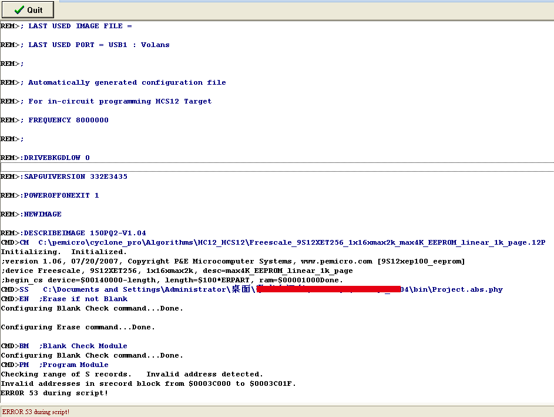
Task: Select the ';begin_cs device=$00140000' line
Action: [172, 280]
